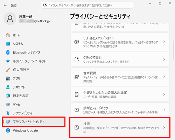Viewport: 175px width, 140px height.
Task: Select プライバシーとセキュリティ in sidebar
Action: [x=34, y=122]
